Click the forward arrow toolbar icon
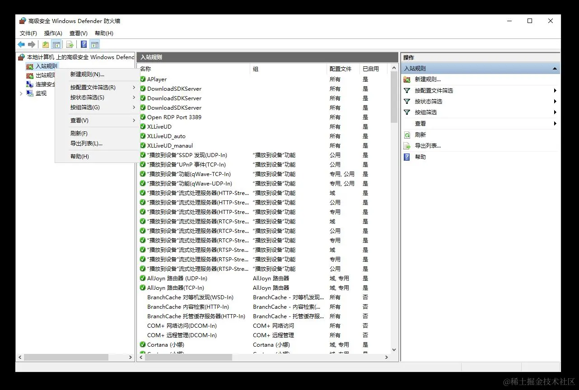This screenshot has height=390, width=579. click(32, 44)
